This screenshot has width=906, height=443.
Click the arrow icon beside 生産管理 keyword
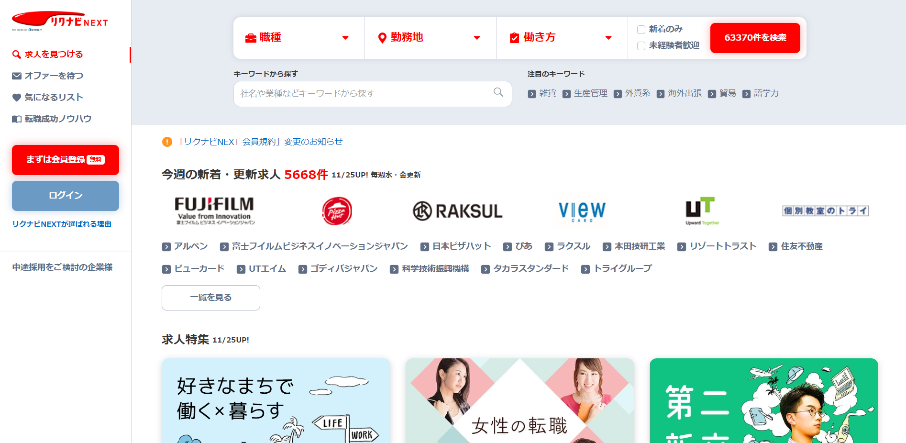(x=566, y=94)
